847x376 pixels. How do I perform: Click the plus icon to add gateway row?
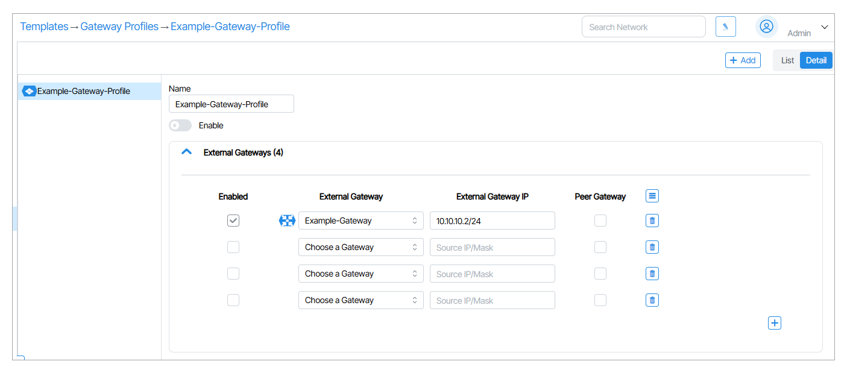coord(775,323)
